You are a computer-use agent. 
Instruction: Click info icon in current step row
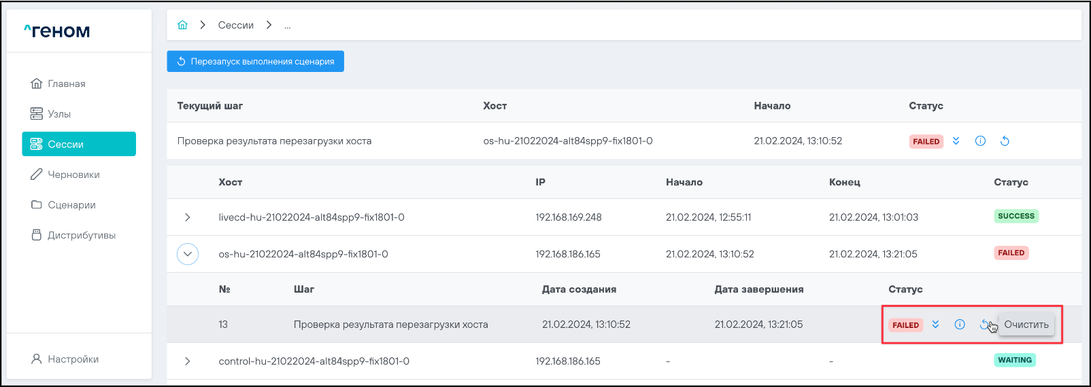(980, 141)
